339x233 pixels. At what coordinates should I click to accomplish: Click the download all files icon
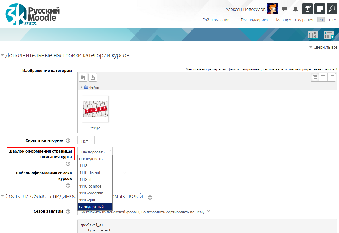click(x=93, y=77)
